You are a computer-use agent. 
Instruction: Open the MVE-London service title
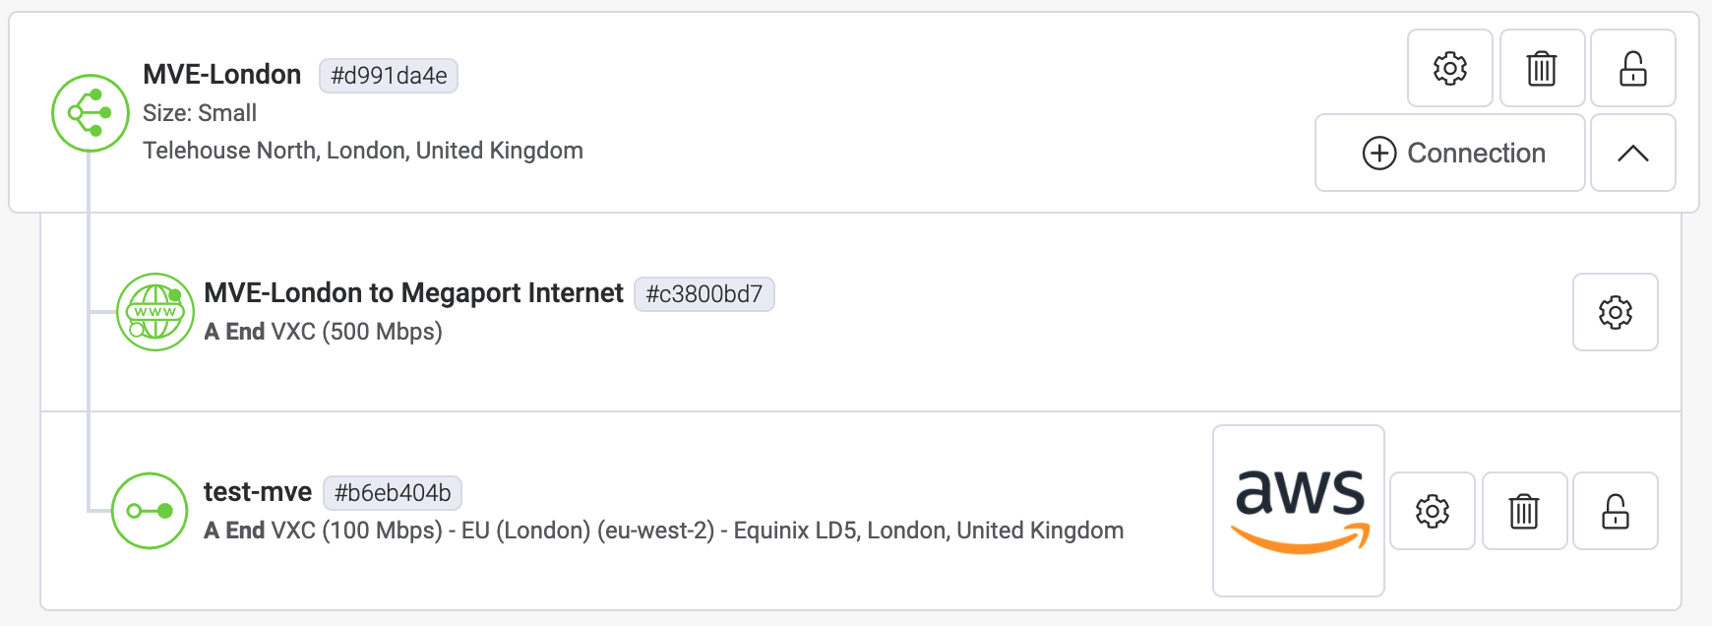pyautogui.click(x=222, y=75)
